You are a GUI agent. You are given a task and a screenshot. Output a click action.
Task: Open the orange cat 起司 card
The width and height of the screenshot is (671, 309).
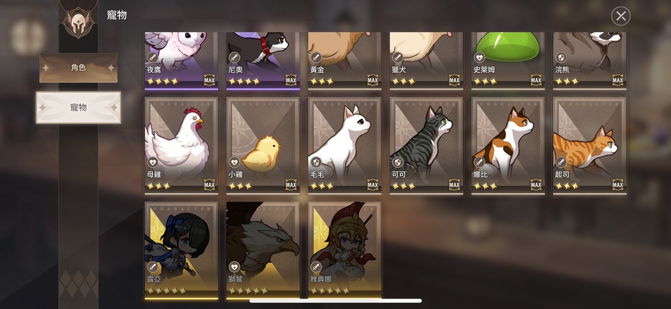click(590, 145)
